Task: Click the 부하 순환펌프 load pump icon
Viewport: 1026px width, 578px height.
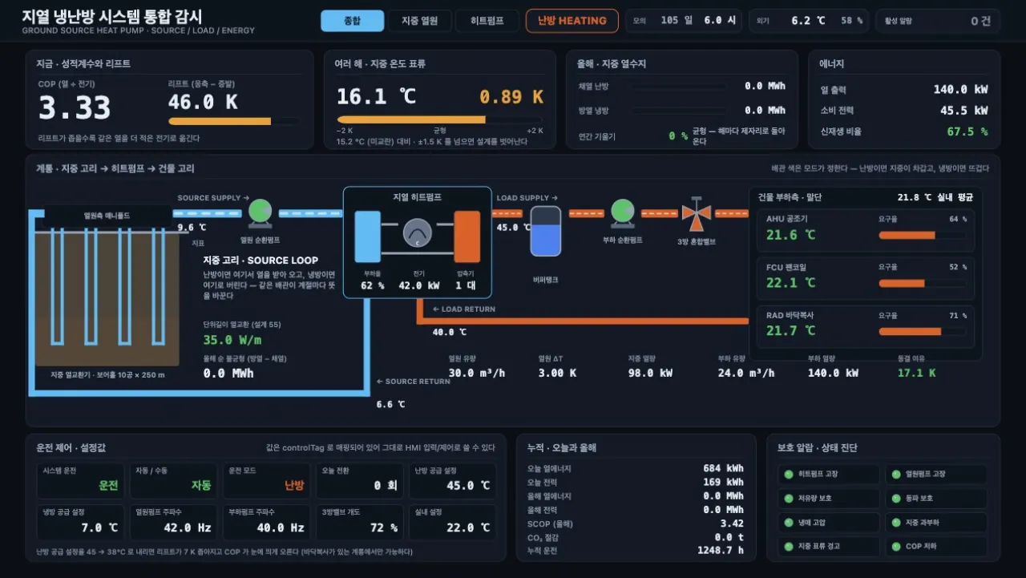Action: click(623, 212)
